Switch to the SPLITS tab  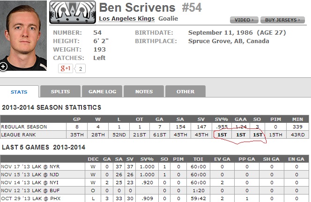click(x=60, y=91)
